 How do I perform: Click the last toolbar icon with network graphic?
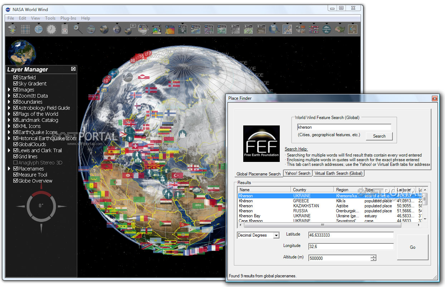(x=353, y=29)
